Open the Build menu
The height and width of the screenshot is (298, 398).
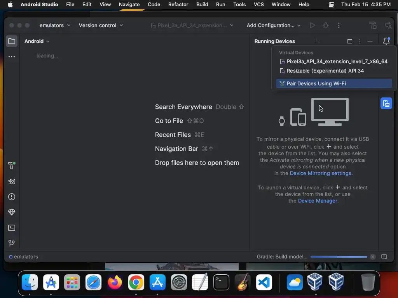[202, 5]
